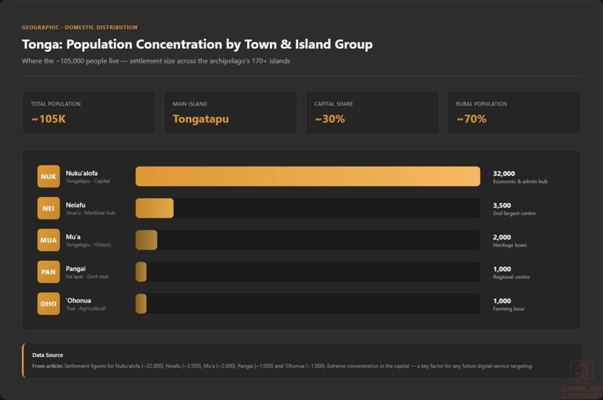
Task: Click the '32,000' value
Action: (504, 174)
